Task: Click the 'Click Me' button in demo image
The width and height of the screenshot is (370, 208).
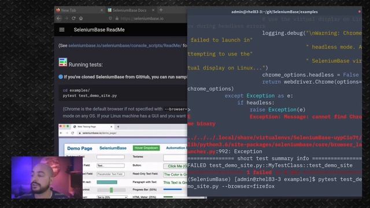Action: (175, 166)
